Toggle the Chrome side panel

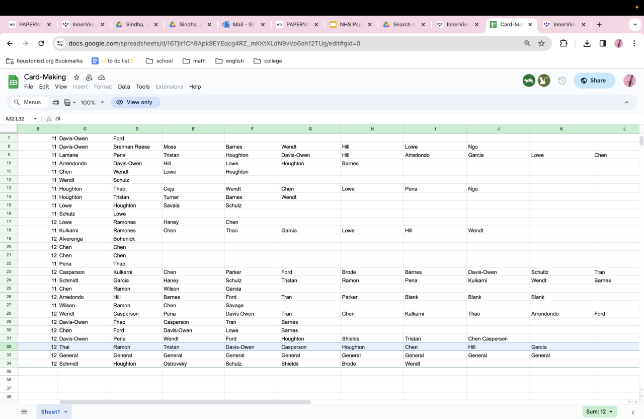603,43
